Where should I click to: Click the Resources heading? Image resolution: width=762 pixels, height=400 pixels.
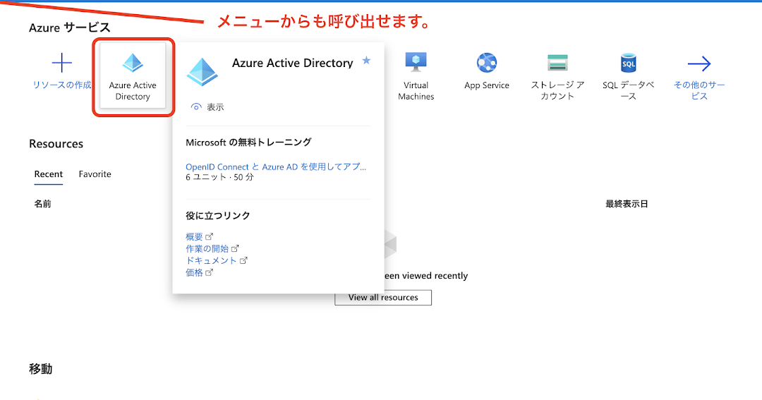click(56, 144)
